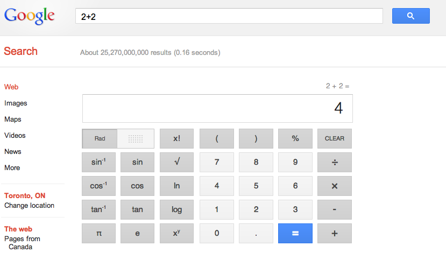Click the calculator result display

pyautogui.click(x=217, y=108)
